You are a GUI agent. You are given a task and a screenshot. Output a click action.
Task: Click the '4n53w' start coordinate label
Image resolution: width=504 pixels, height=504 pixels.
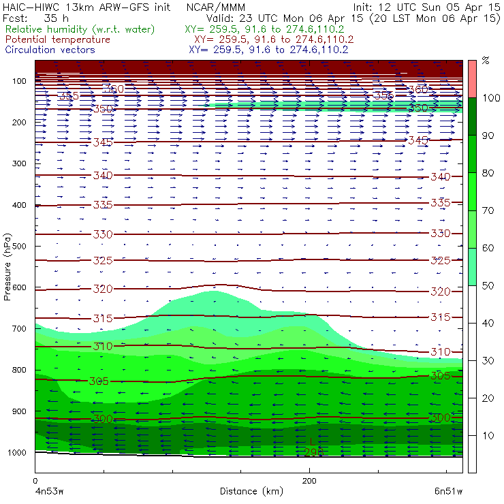(x=49, y=492)
